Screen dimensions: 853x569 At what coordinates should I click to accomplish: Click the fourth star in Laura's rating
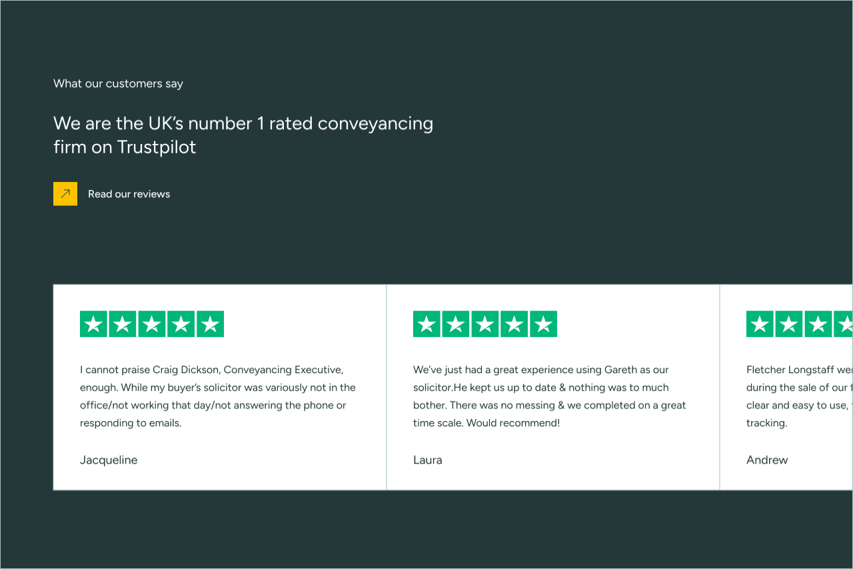514,324
